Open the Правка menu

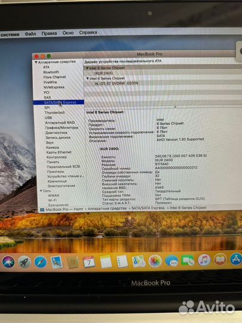[x=49, y=33]
